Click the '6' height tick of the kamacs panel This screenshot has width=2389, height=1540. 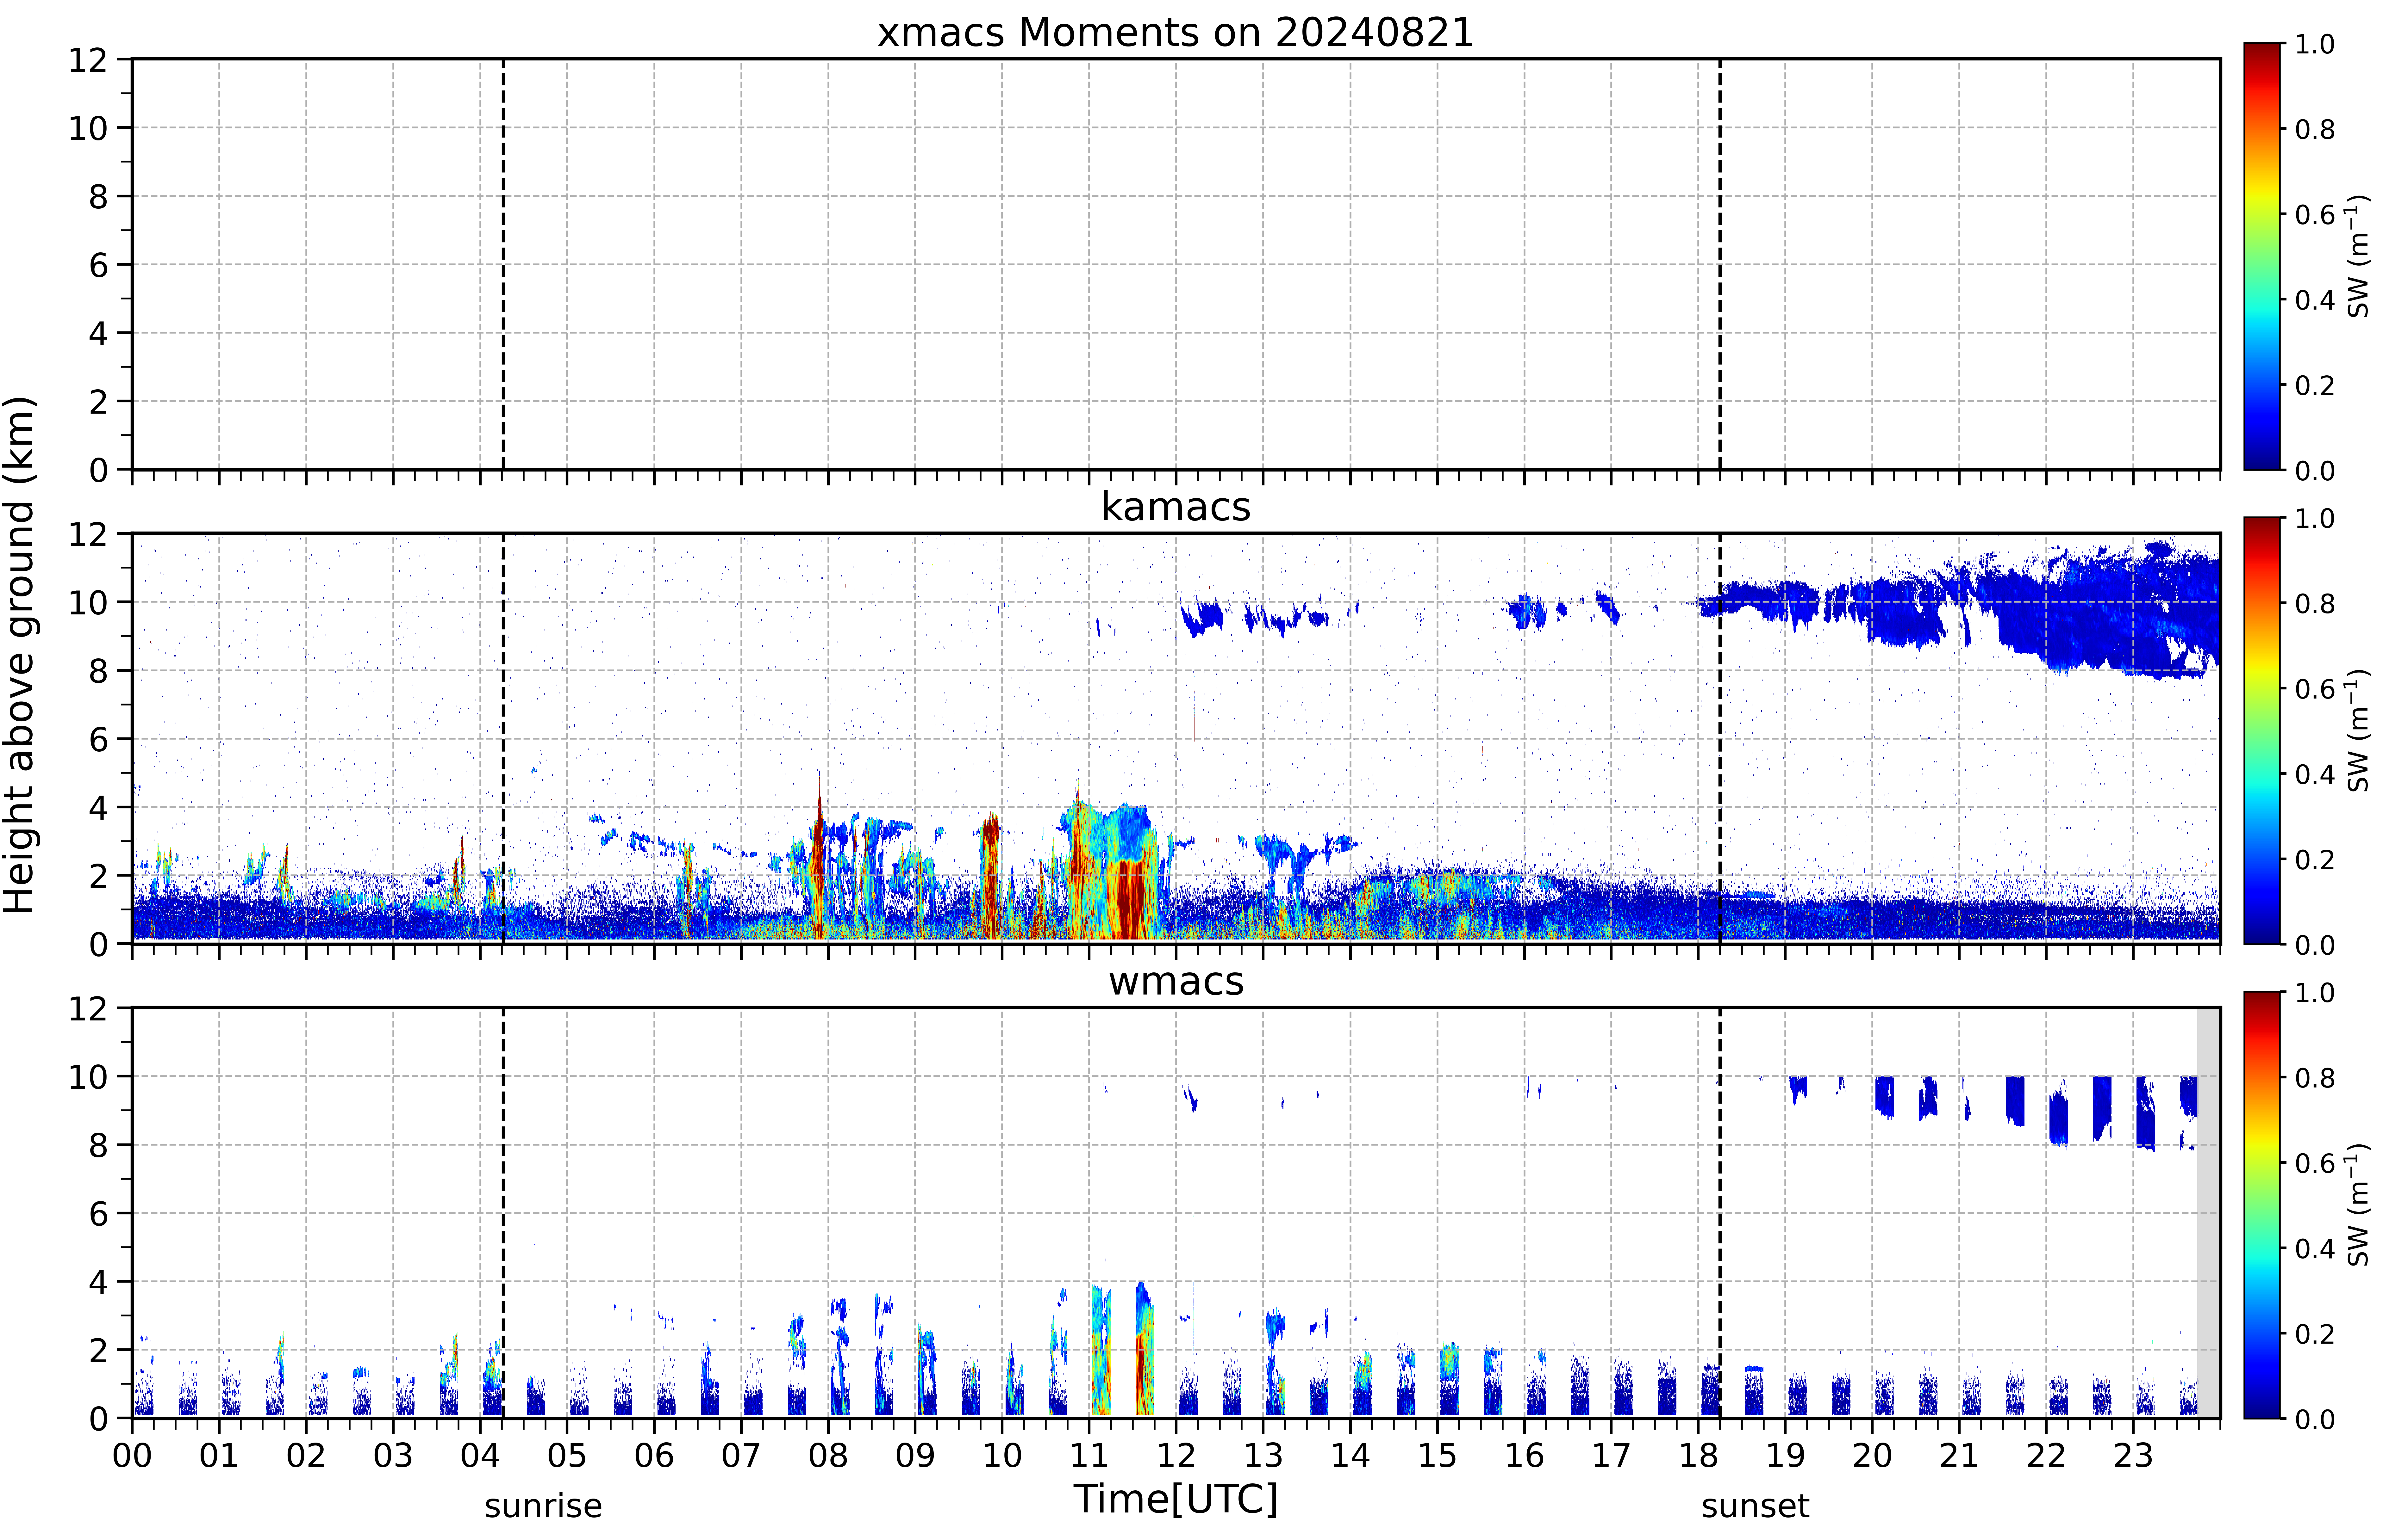[98, 739]
